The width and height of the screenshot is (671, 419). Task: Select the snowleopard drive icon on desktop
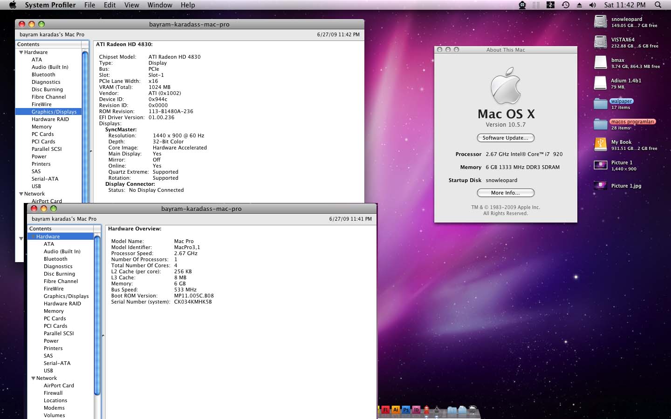point(601,21)
